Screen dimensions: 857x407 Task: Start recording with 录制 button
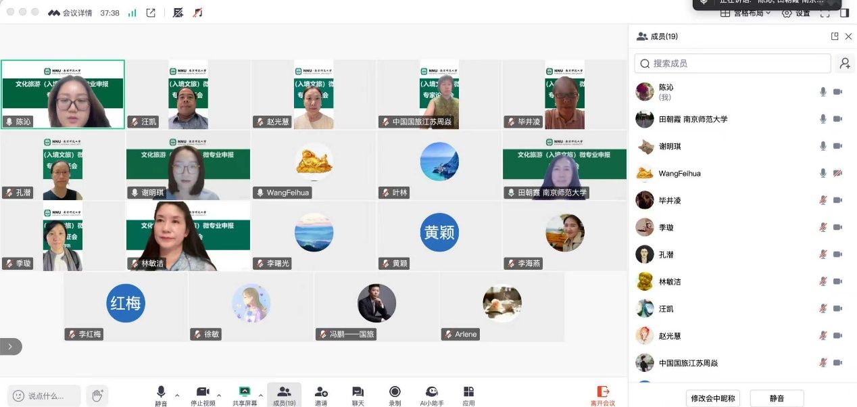395,396
